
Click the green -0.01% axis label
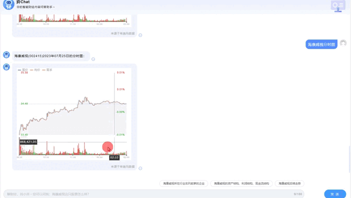point(121,135)
